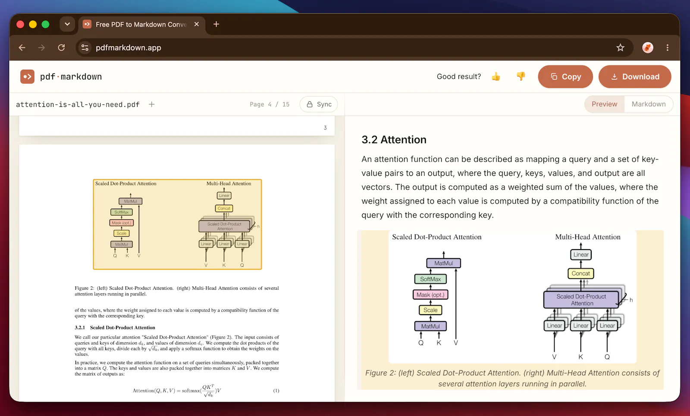Screen dimensions: 690x416
Task: Click the 3.2.1 Scaled Dot-Product Attention heading
Action: pyautogui.click(x=115, y=328)
